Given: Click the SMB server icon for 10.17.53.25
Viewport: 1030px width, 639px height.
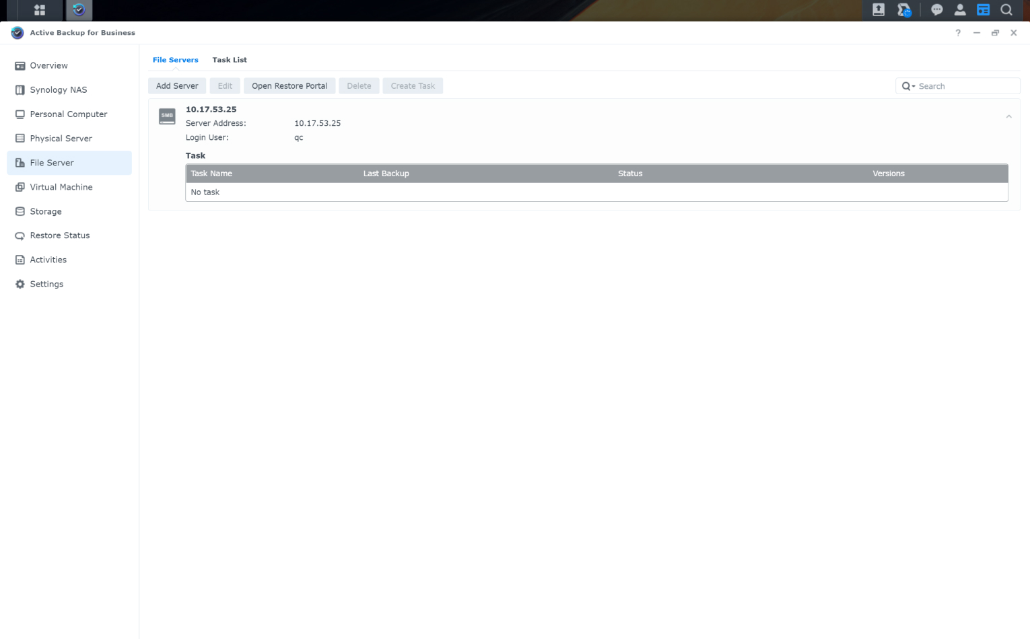Looking at the screenshot, I should [166, 116].
